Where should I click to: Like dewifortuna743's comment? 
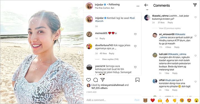point(135,46)
